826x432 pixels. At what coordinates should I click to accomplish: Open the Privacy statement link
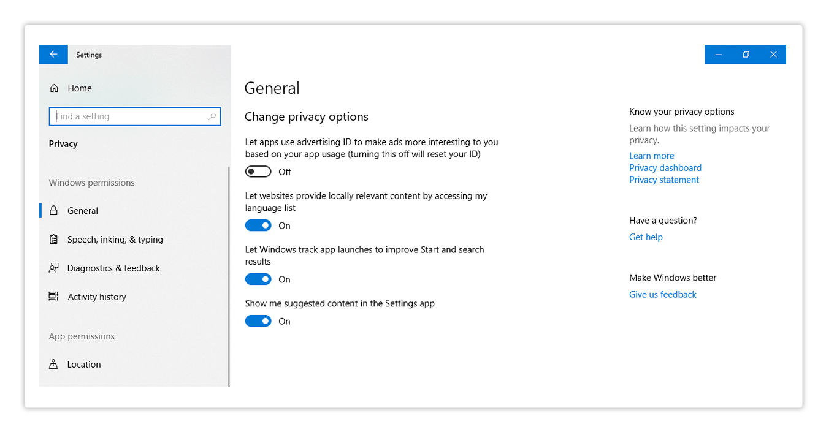[664, 180]
